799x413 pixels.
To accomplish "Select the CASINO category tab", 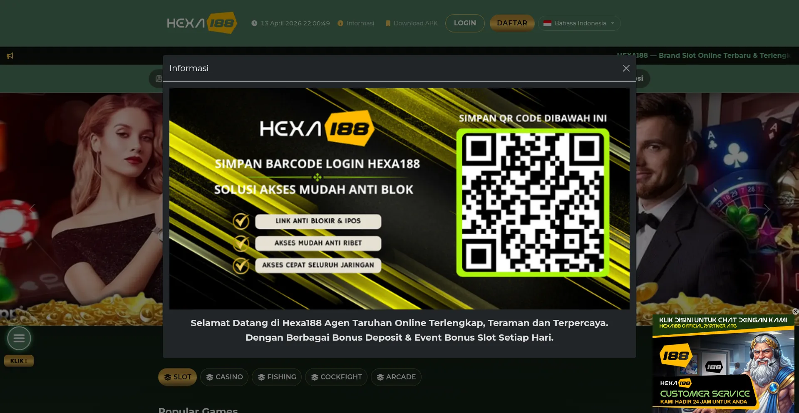I will pyautogui.click(x=224, y=377).
